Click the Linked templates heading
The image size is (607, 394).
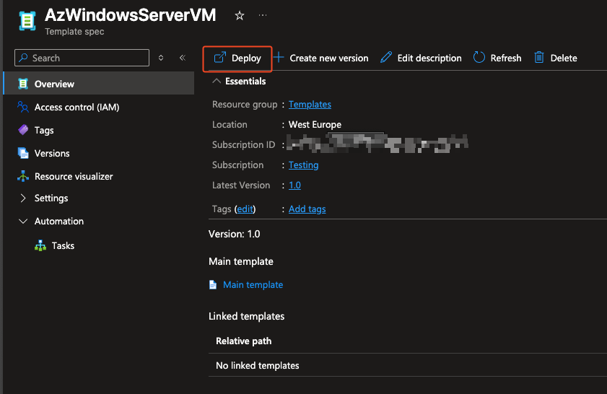pyautogui.click(x=246, y=316)
